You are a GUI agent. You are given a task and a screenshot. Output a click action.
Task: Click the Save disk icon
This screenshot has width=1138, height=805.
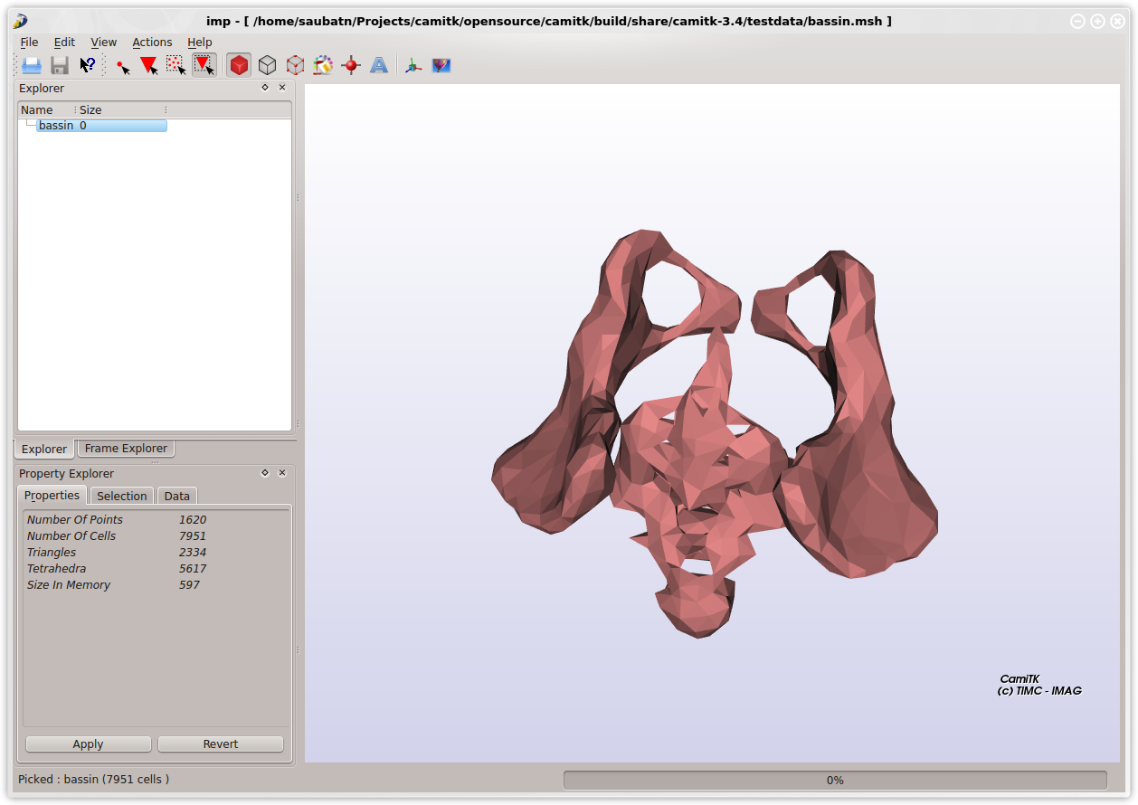tap(60, 65)
